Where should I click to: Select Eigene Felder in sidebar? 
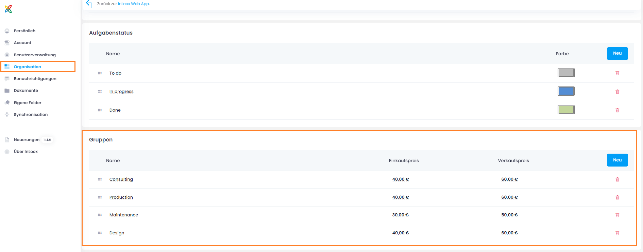[x=28, y=103]
